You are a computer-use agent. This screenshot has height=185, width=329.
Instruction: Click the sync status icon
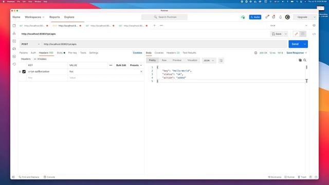(x=243, y=17)
